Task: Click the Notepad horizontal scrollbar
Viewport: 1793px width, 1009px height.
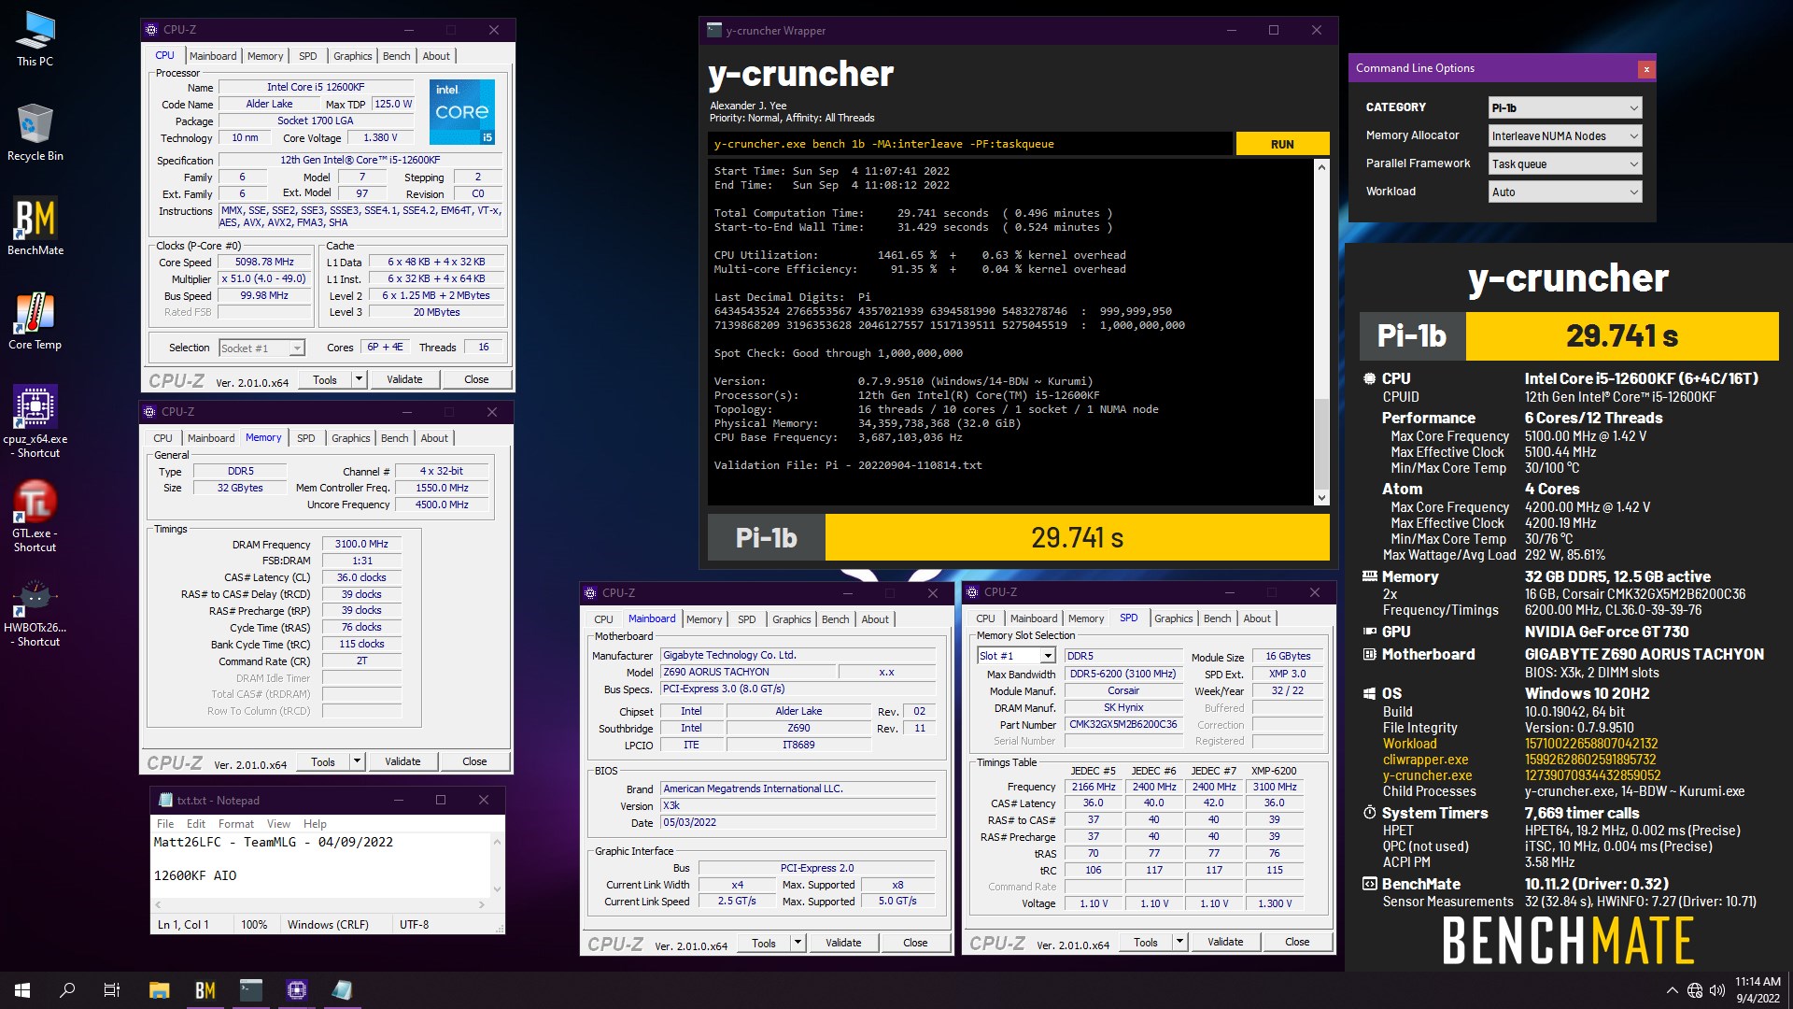Action: pos(320,904)
